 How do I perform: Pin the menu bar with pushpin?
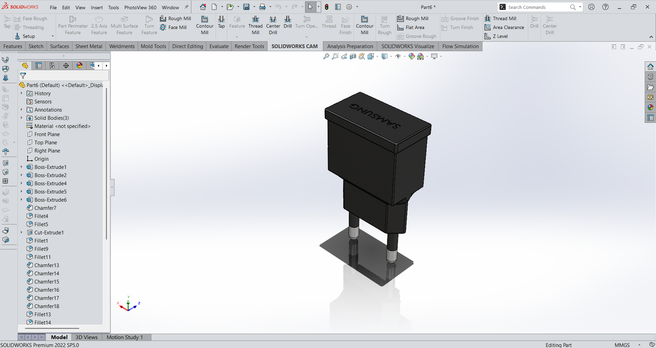[x=187, y=7]
